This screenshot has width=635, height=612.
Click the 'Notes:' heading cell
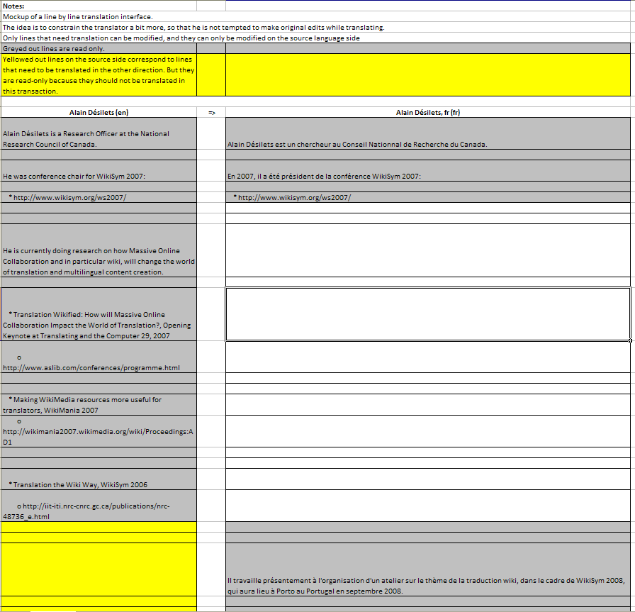click(99, 6)
